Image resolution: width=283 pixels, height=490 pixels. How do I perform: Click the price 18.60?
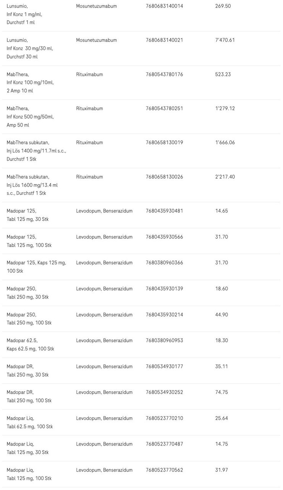222,289
